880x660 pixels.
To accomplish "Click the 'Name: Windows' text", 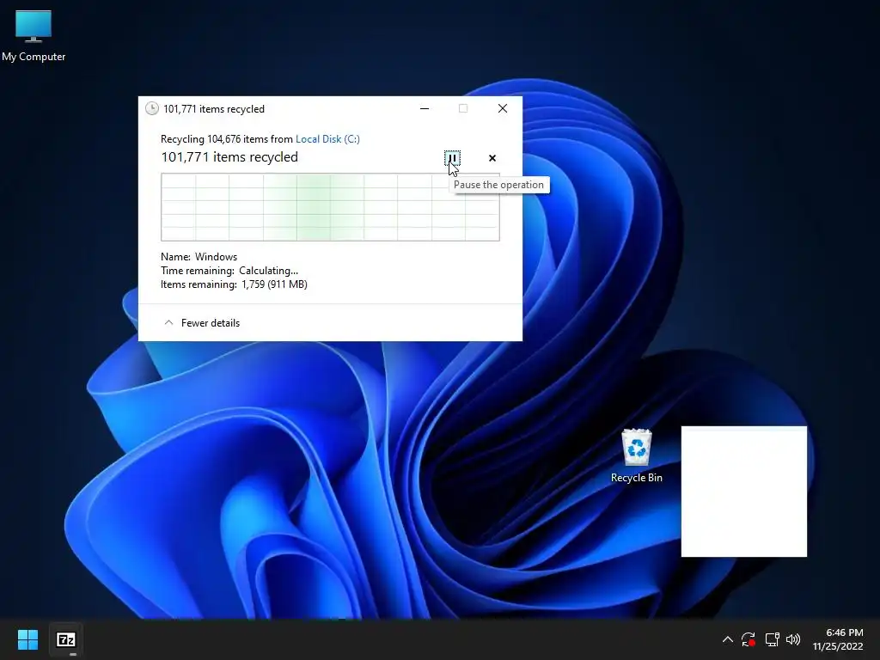I will tap(199, 257).
